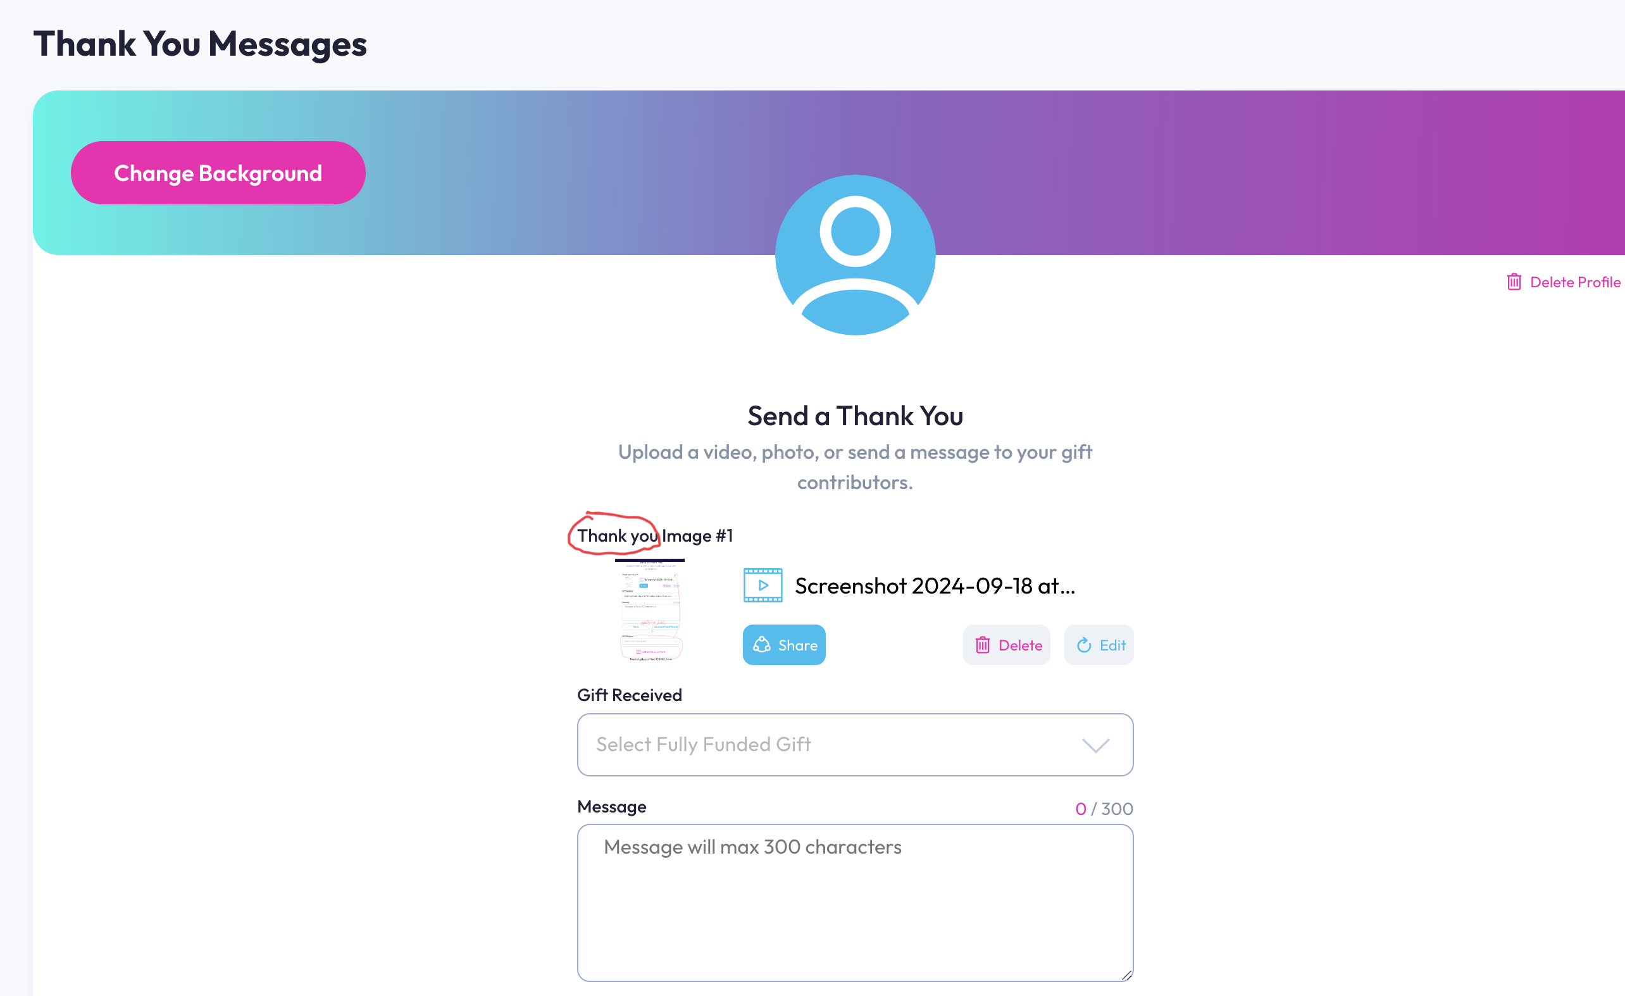Viewport: 1625px width, 996px height.
Task: Click the Change Background button
Action: pos(218,173)
